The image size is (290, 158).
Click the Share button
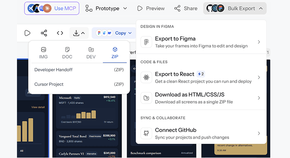tap(186, 8)
